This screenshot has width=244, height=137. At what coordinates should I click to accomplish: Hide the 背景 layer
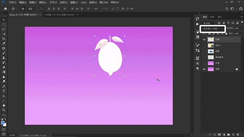(x=204, y=69)
